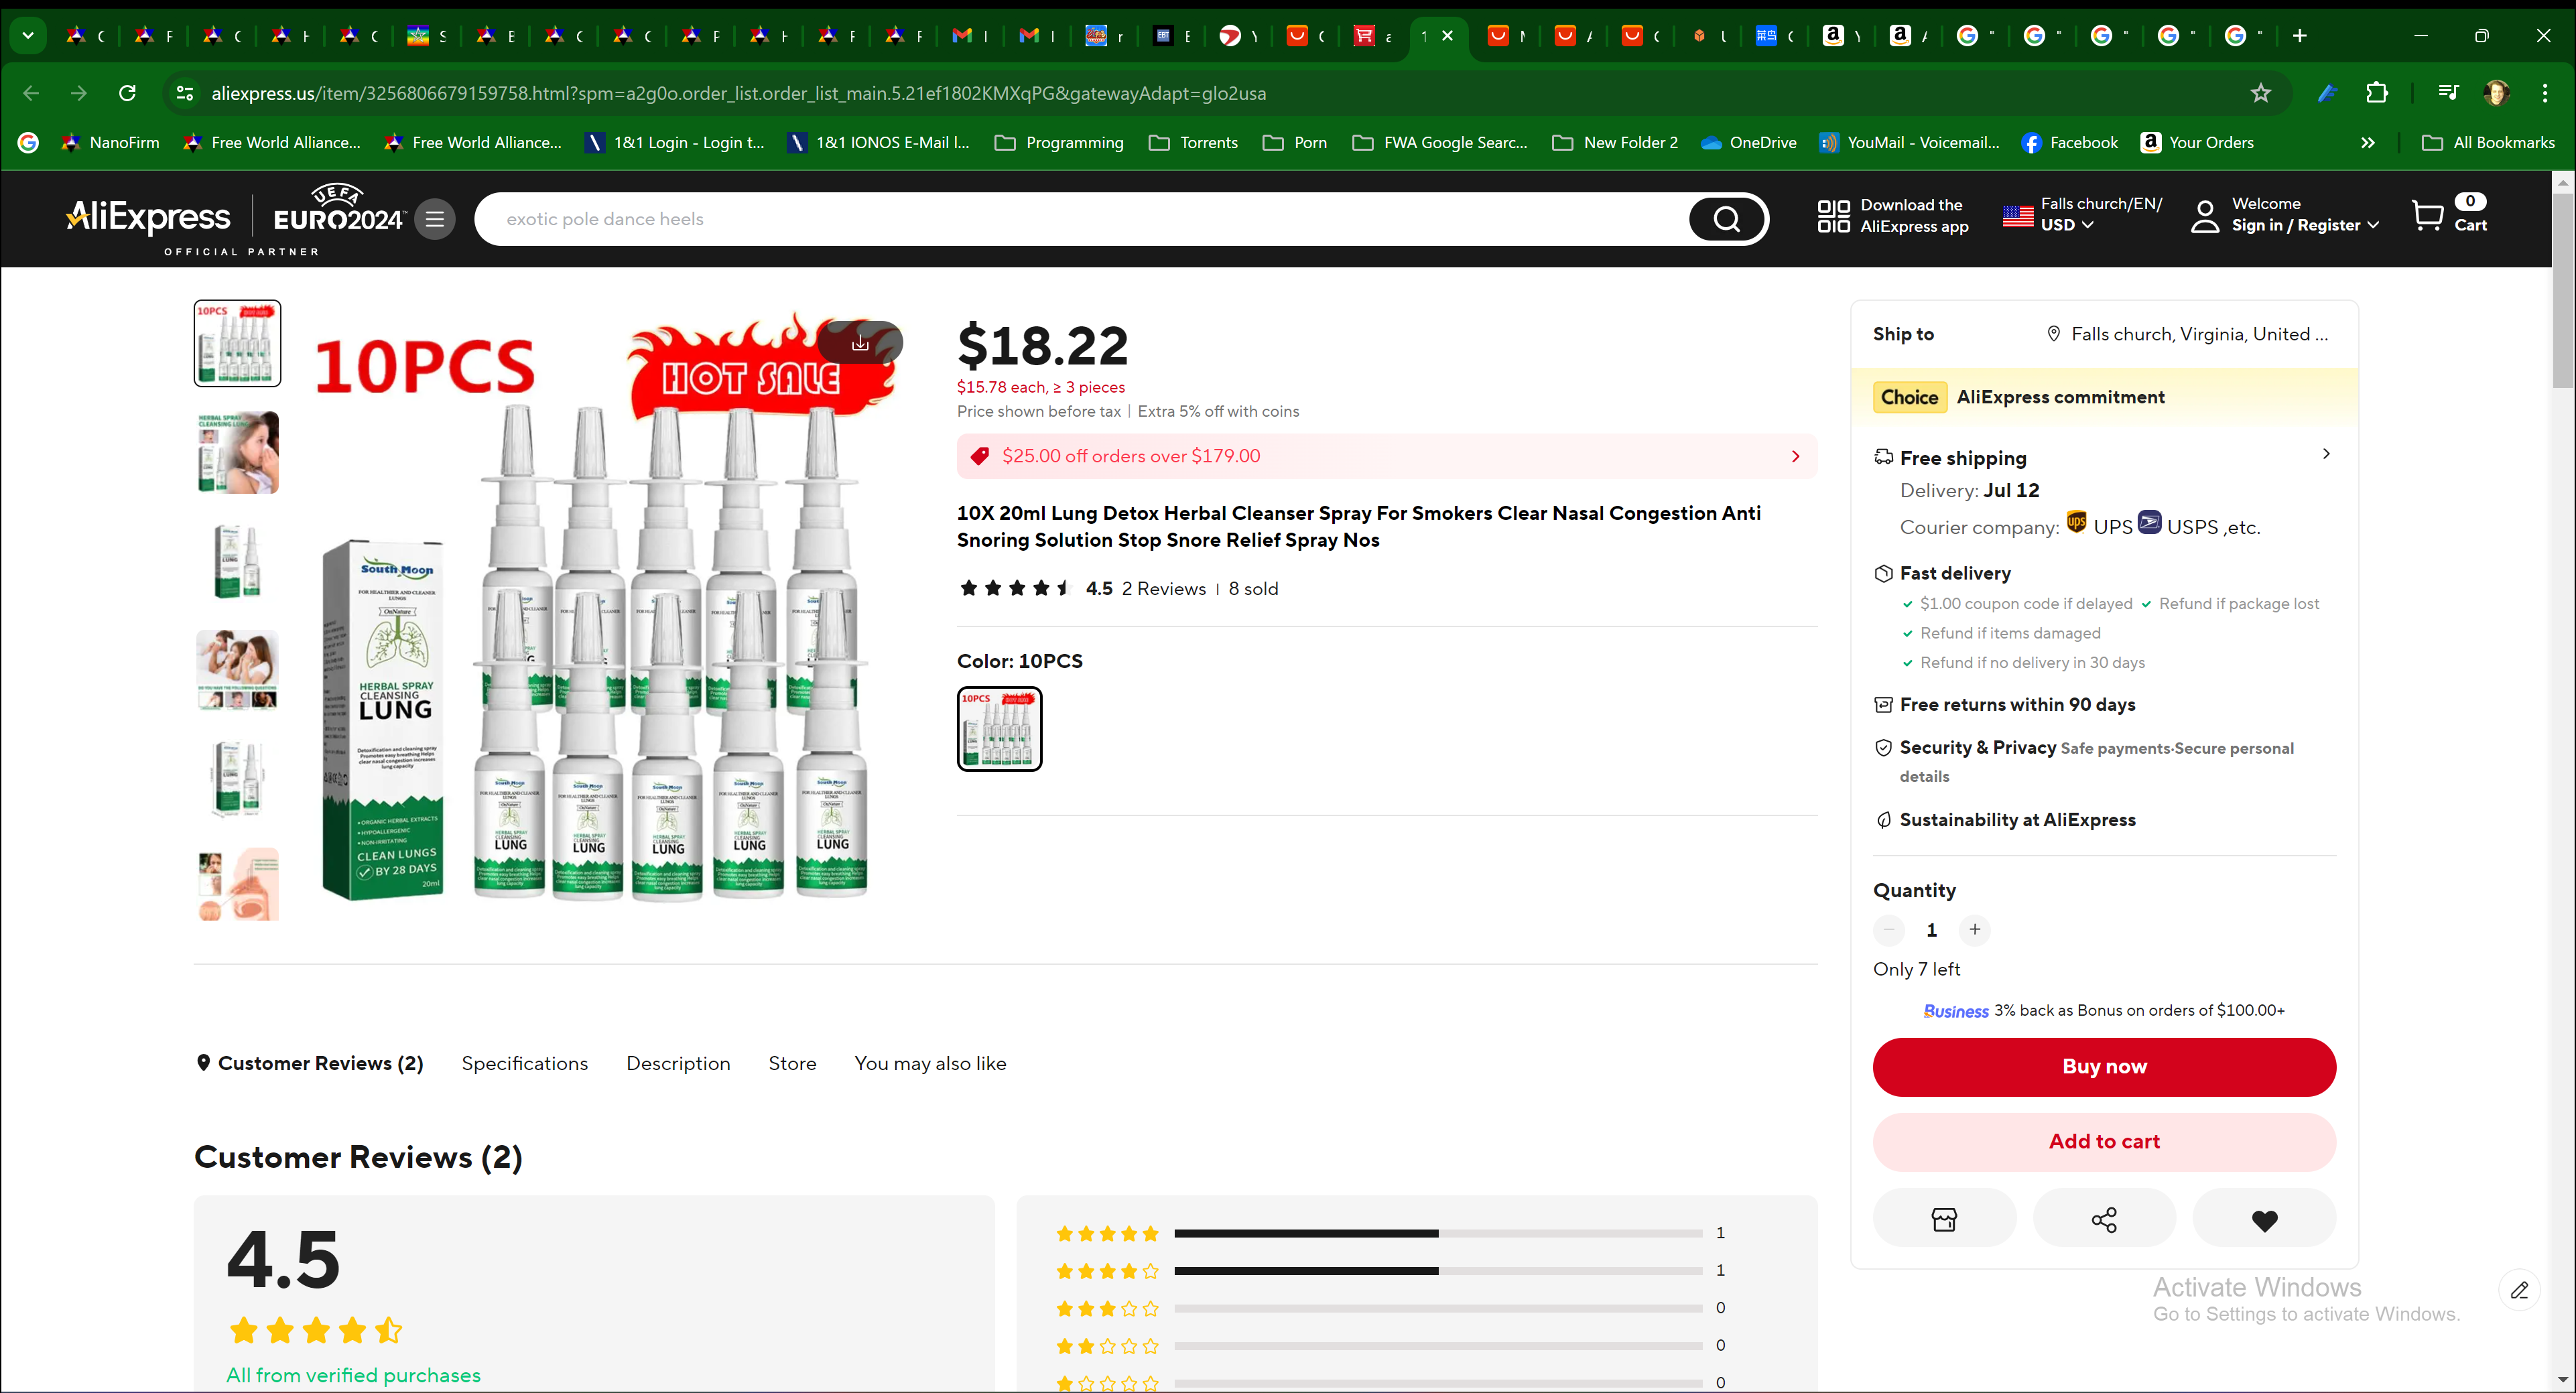This screenshot has height=1393, width=2576.
Task: Expand the Sign in / Register dropdown
Action: [2304, 225]
